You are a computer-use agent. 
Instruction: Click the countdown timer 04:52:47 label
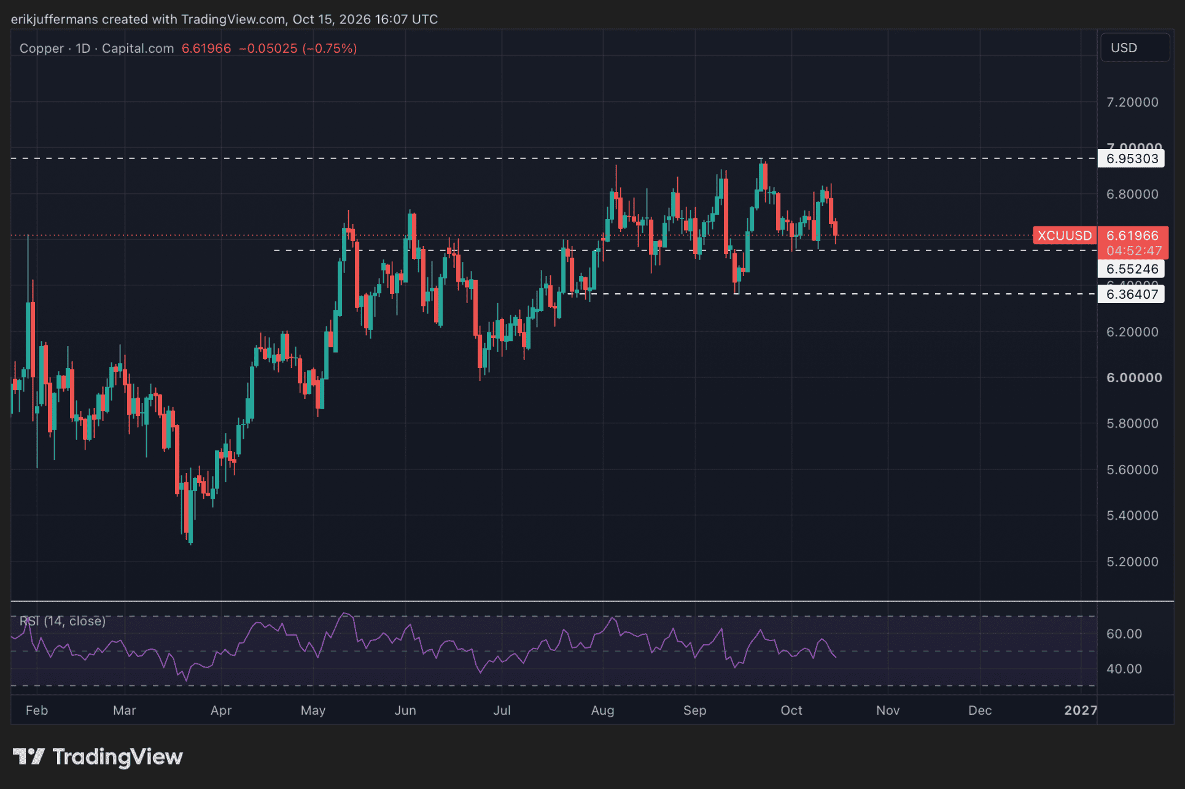coord(1133,251)
